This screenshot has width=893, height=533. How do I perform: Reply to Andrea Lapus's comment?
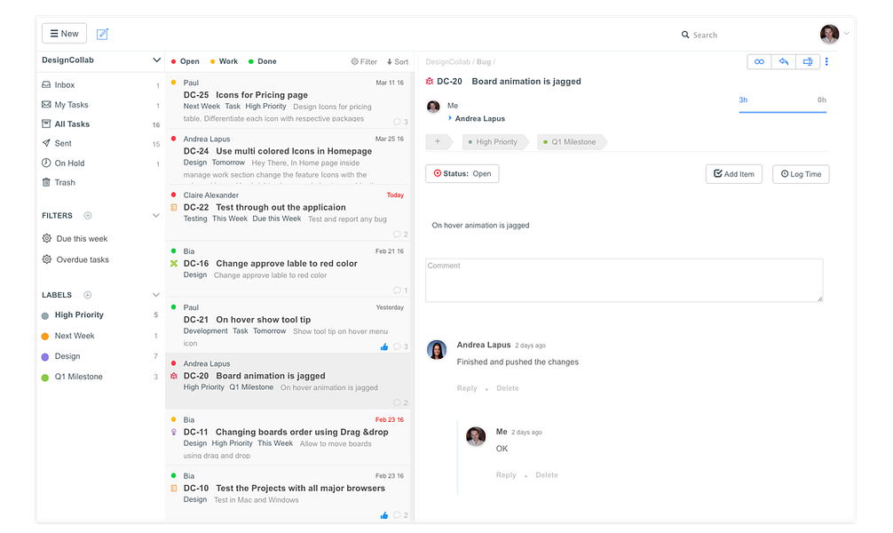467,388
